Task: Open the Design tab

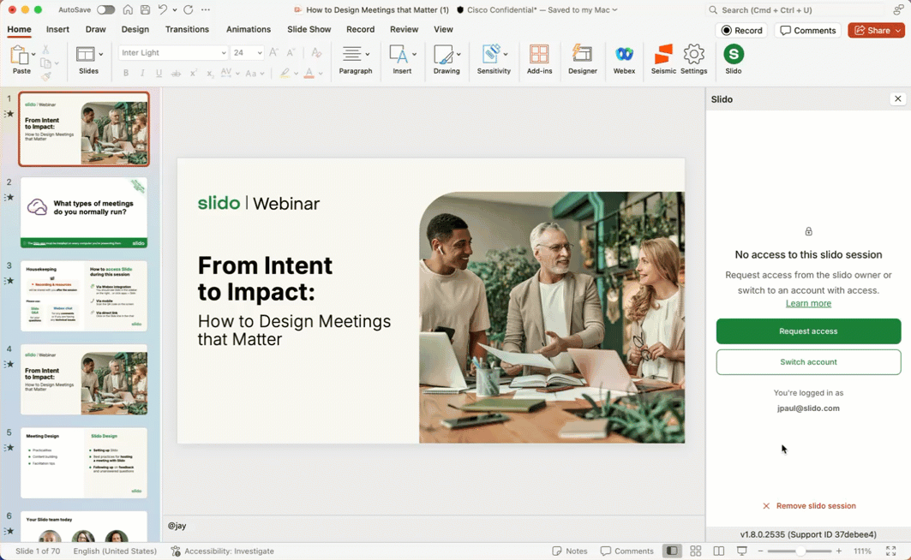Action: pos(135,29)
